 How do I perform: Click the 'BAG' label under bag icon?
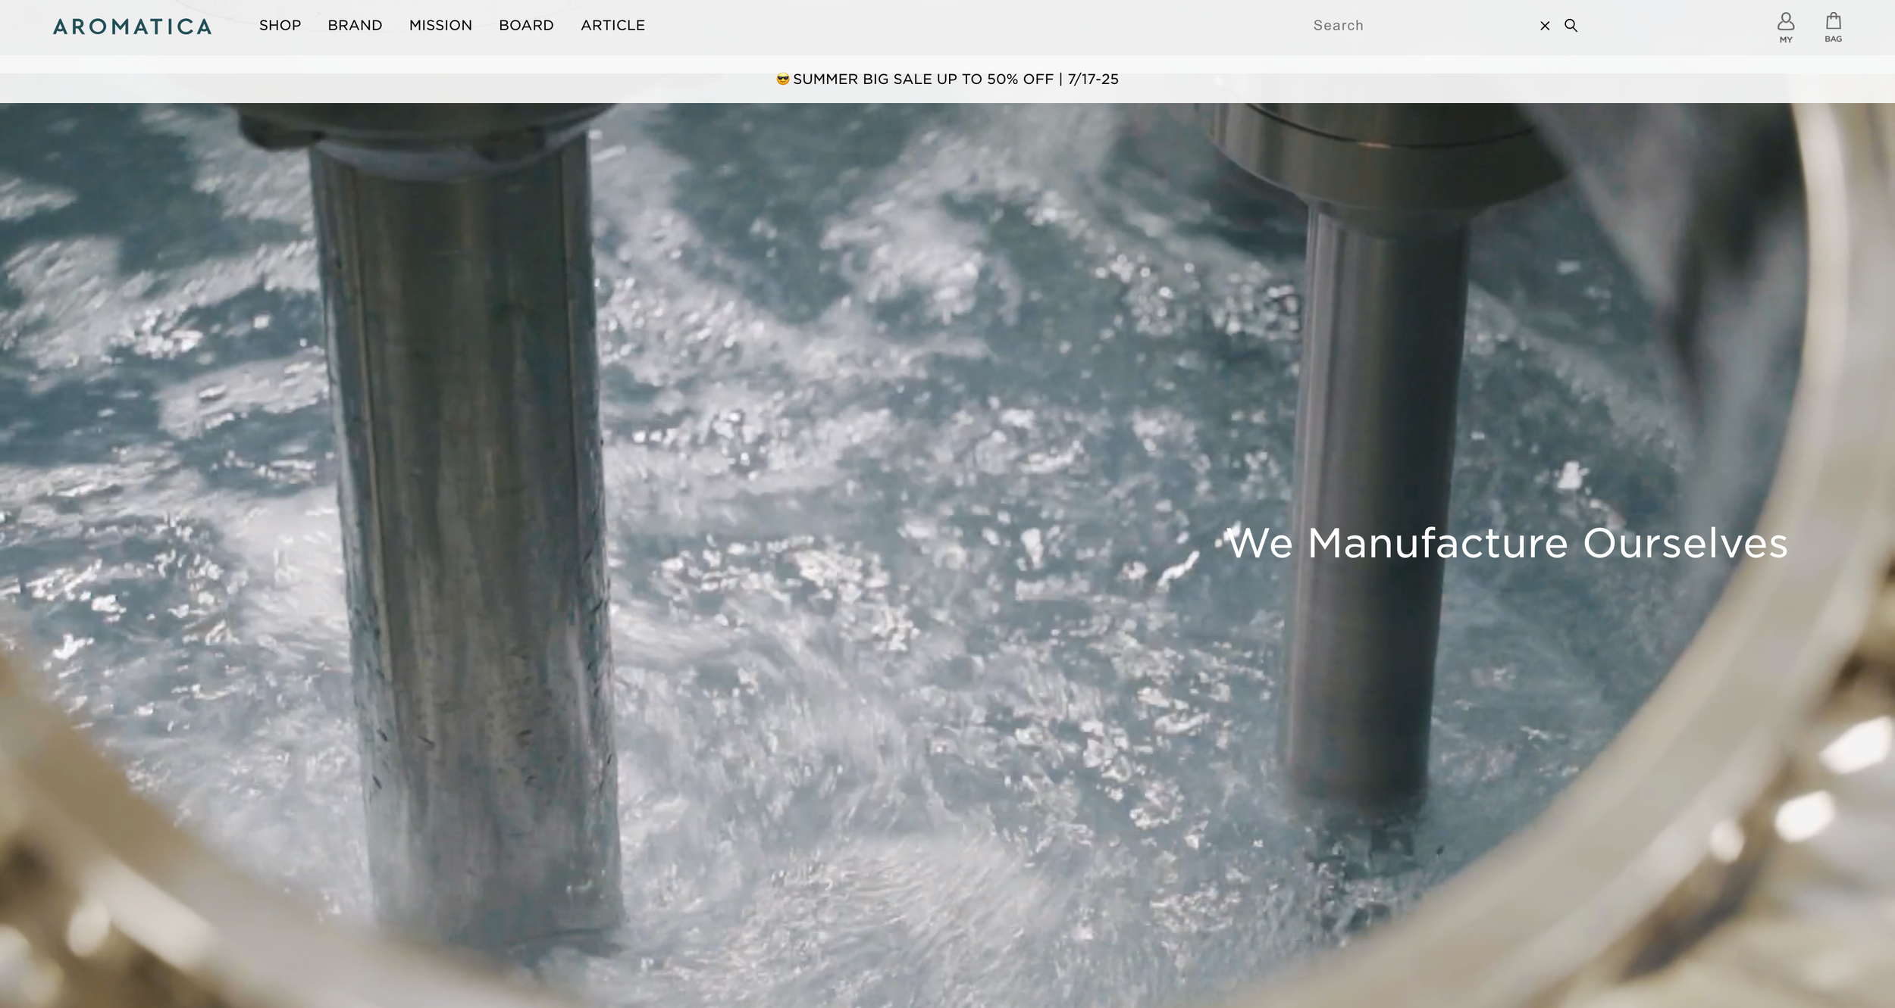[1833, 39]
